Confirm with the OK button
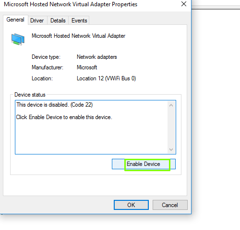240x230 pixels. tap(131, 205)
